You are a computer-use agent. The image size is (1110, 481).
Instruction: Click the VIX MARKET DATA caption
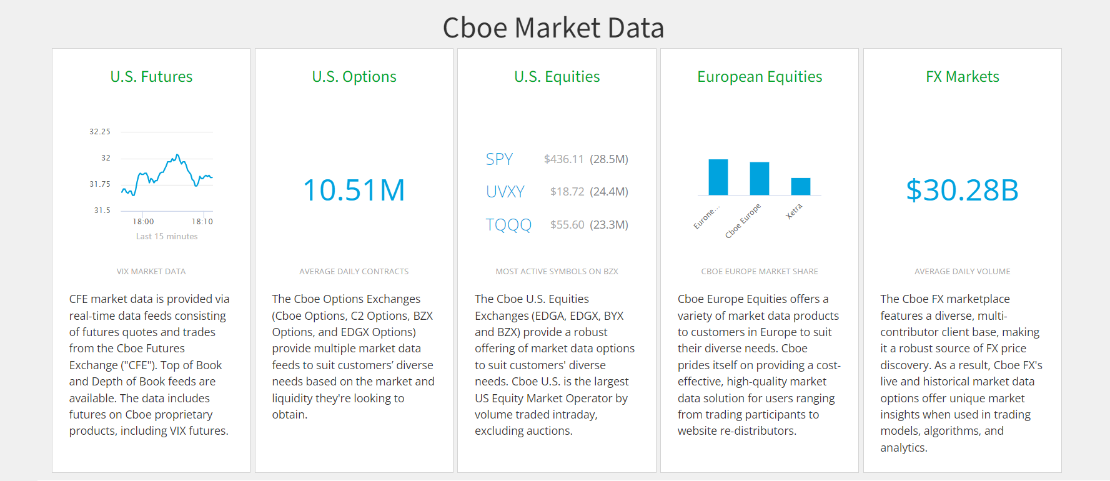[151, 272]
